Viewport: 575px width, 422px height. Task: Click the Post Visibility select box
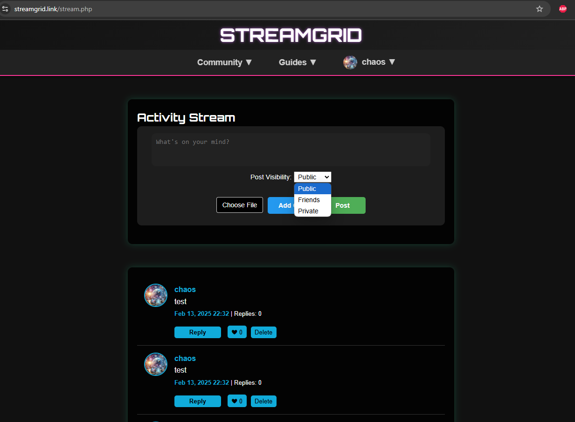click(312, 177)
